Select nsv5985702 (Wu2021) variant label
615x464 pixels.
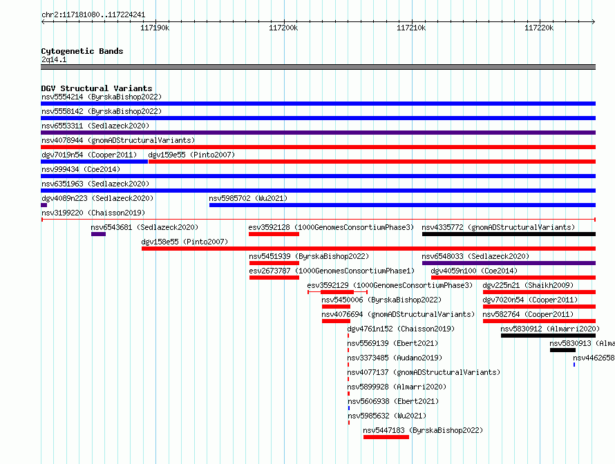(x=248, y=198)
